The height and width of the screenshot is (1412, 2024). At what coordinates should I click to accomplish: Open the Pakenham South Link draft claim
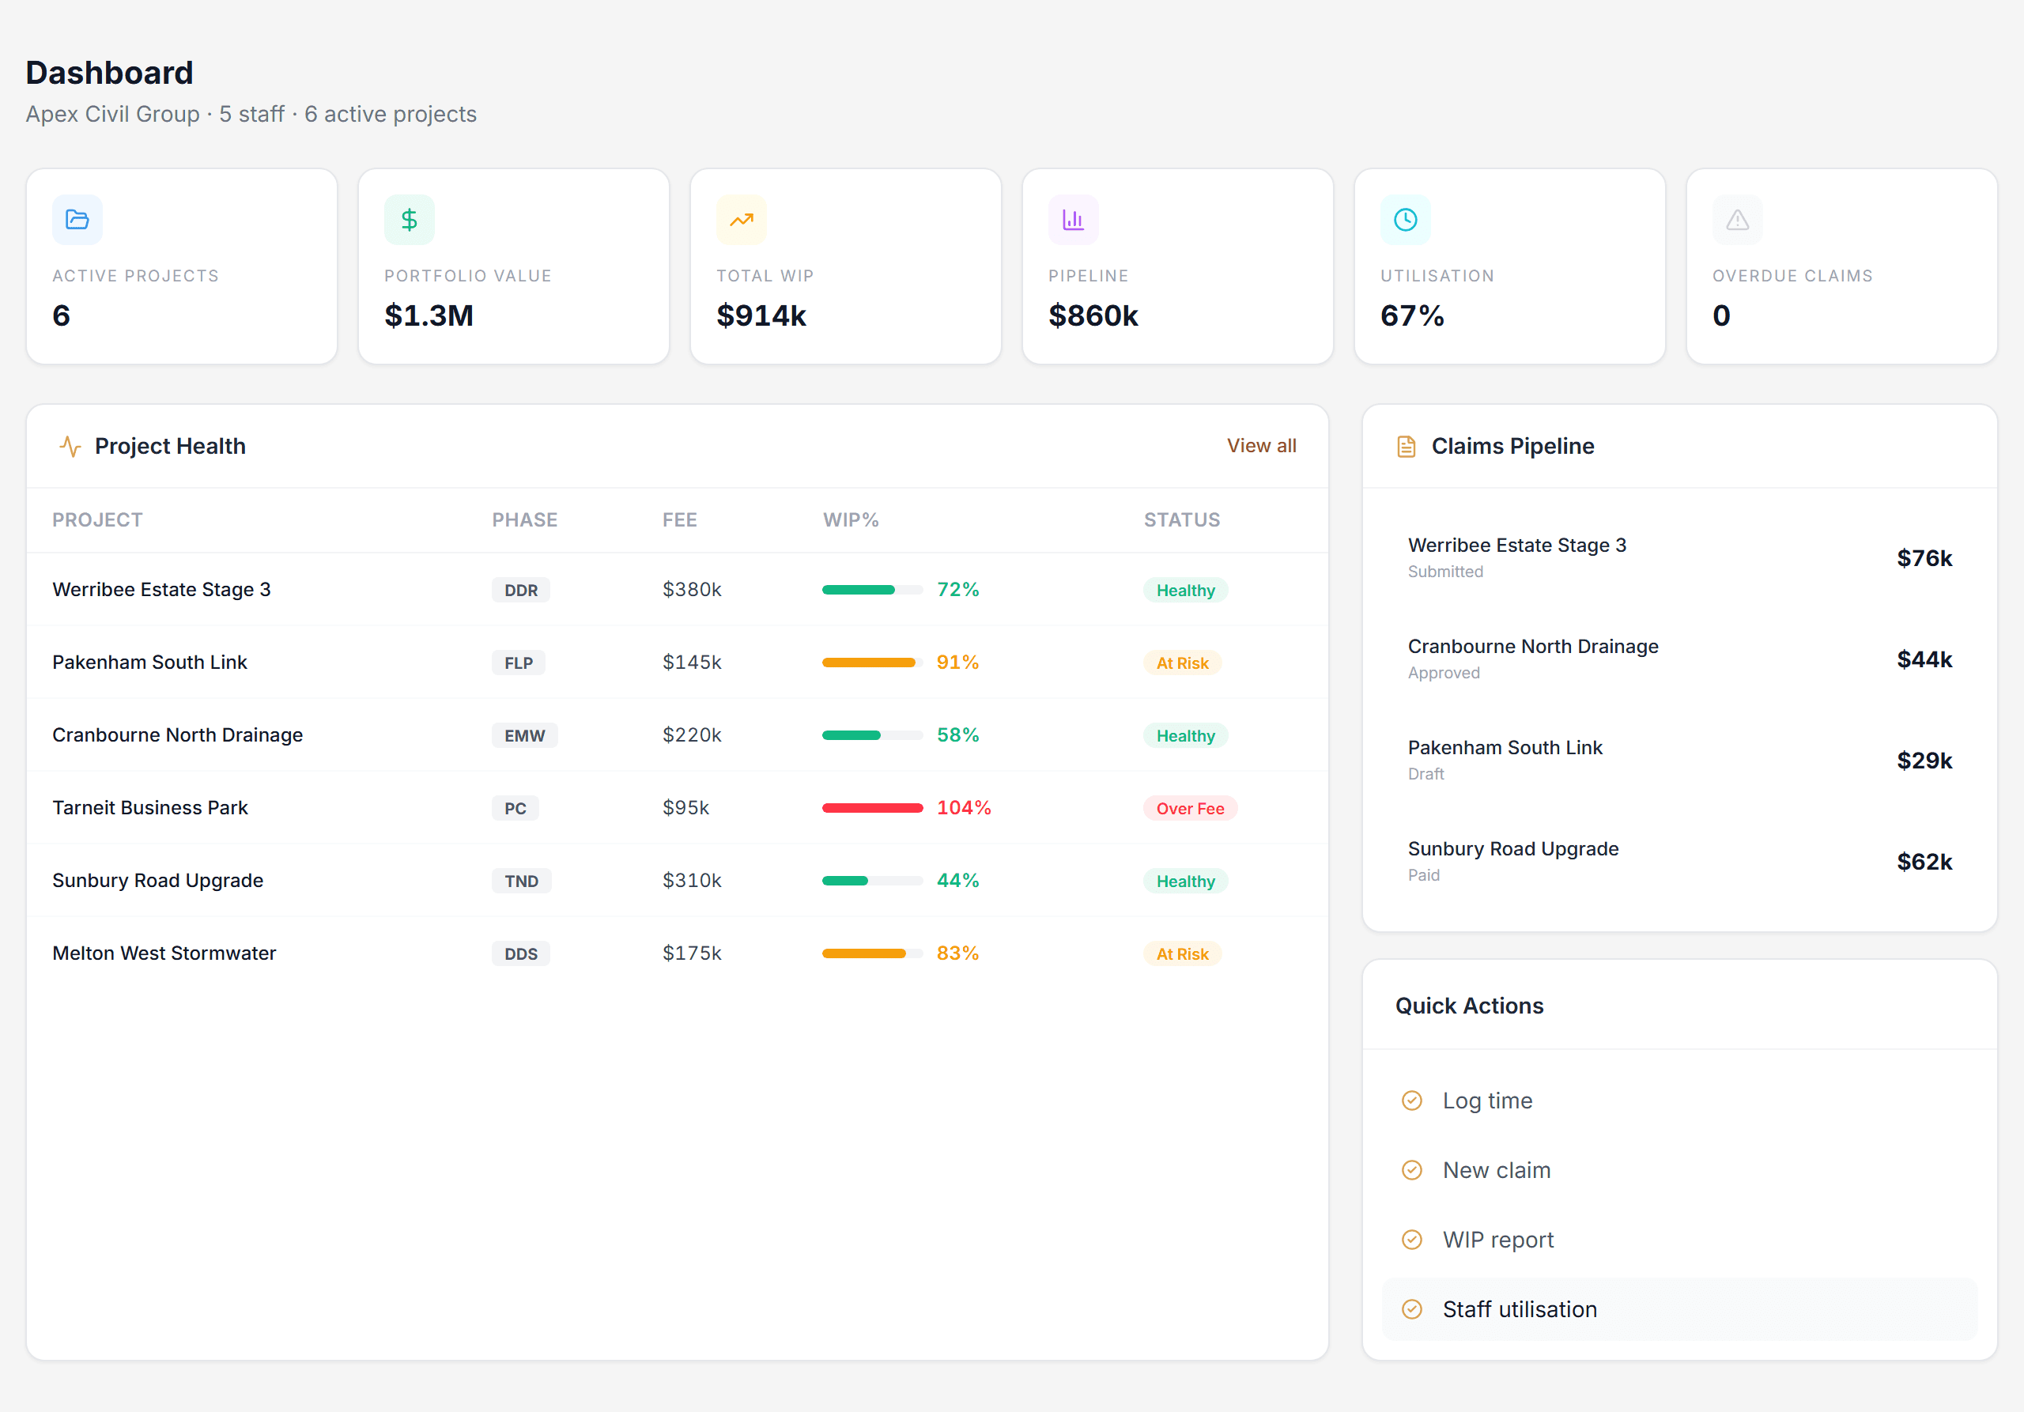(x=1679, y=761)
